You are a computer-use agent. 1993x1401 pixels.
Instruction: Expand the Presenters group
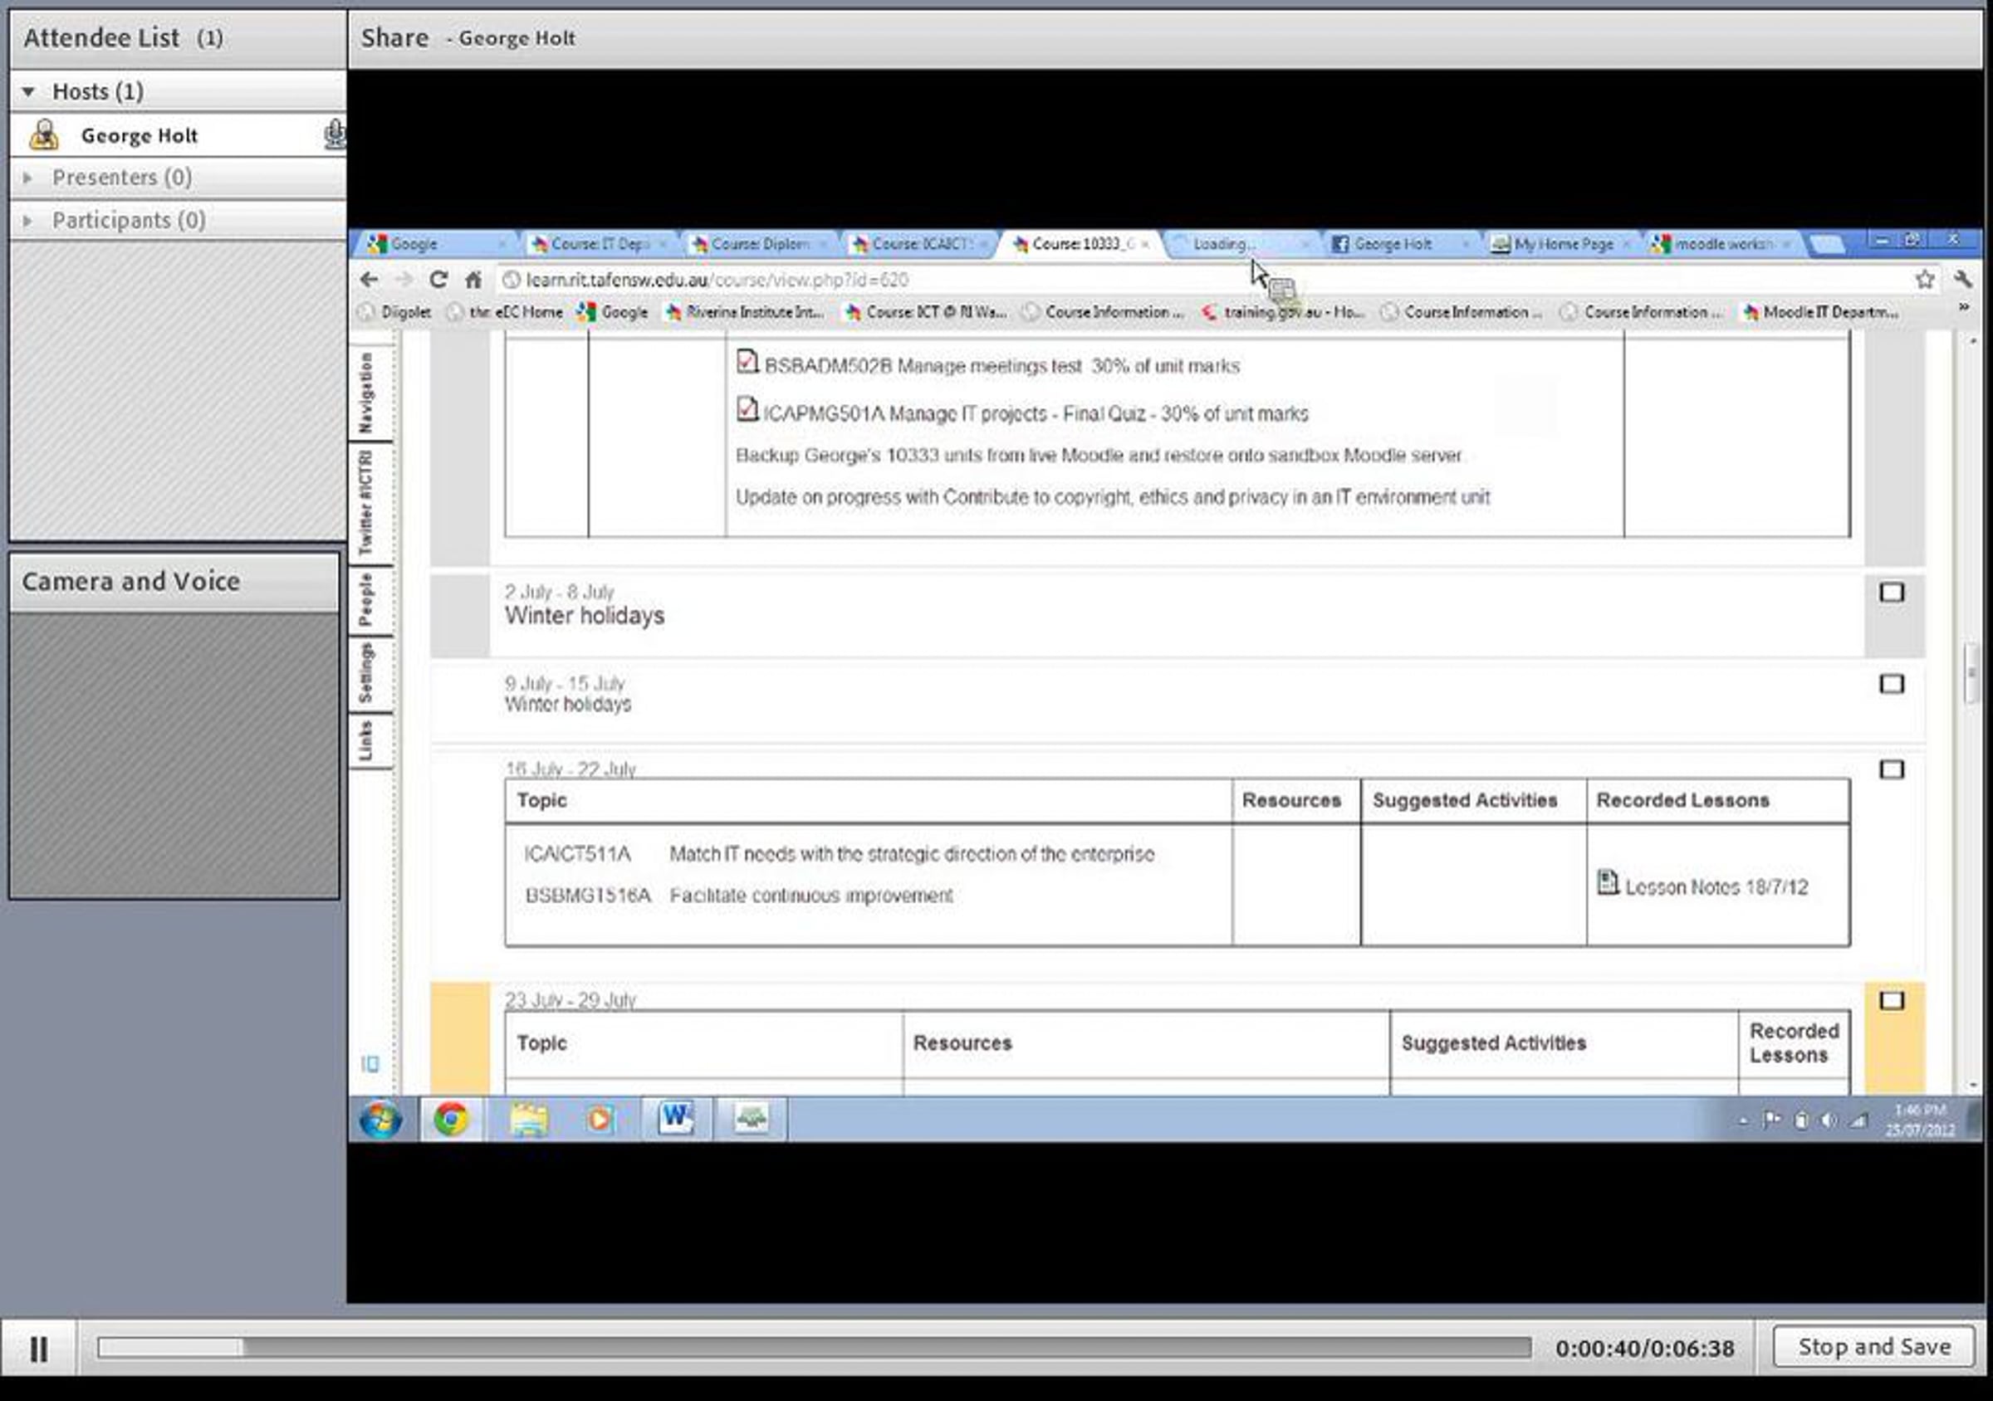pos(28,177)
